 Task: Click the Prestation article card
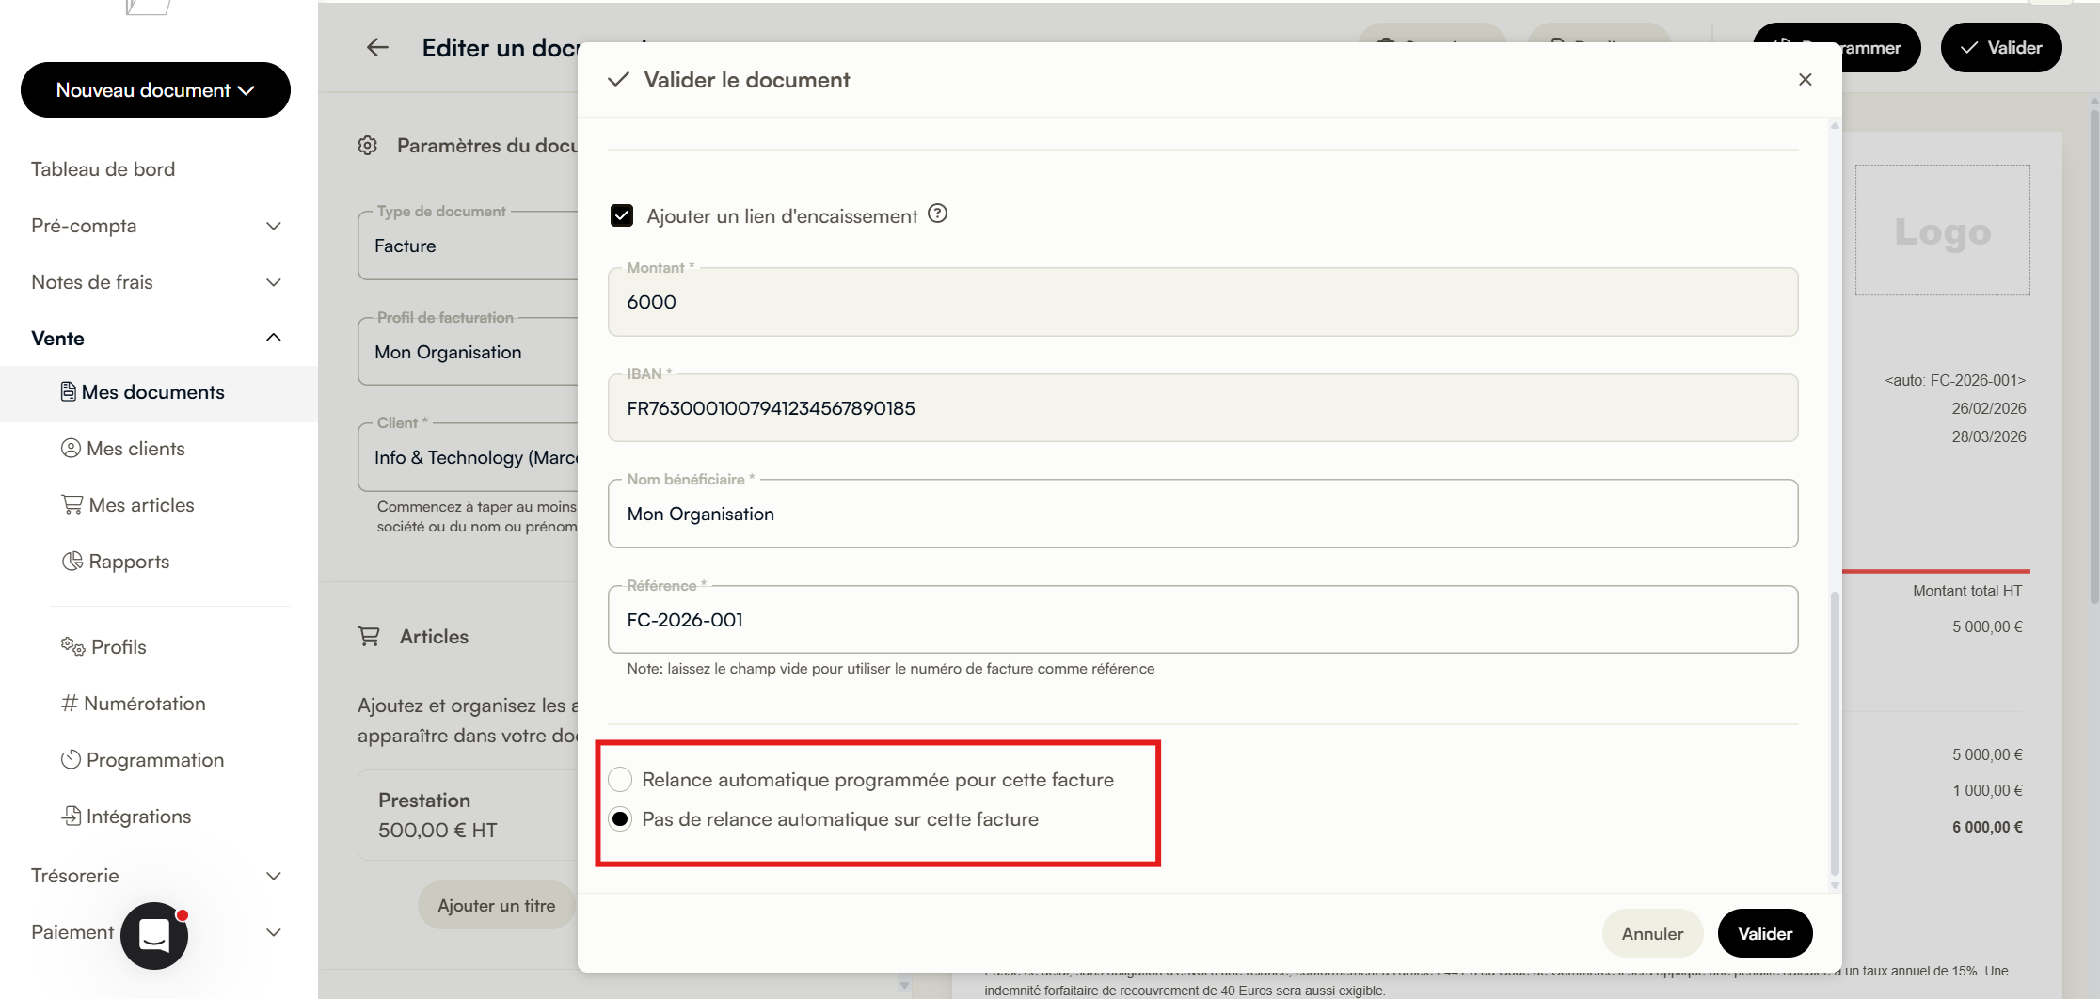pos(468,815)
